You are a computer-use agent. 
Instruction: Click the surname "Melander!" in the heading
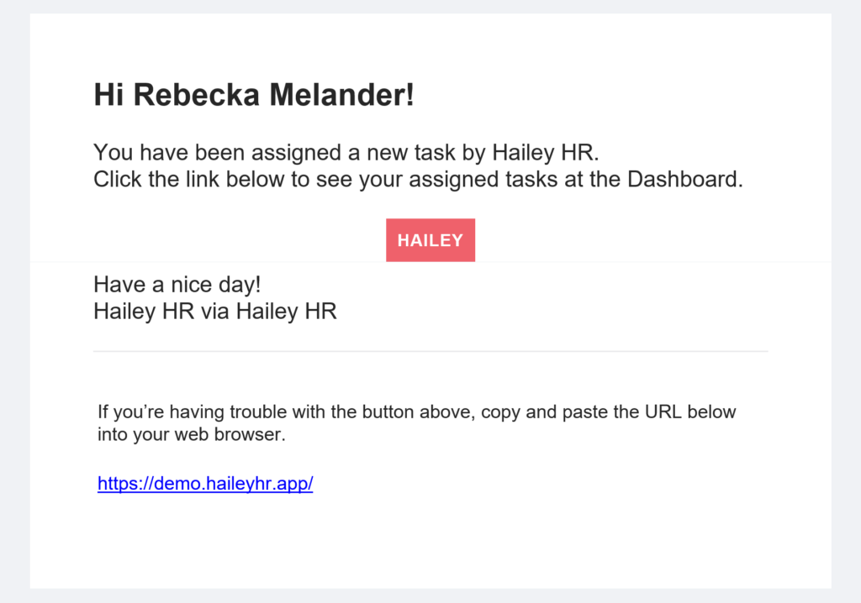pos(341,94)
